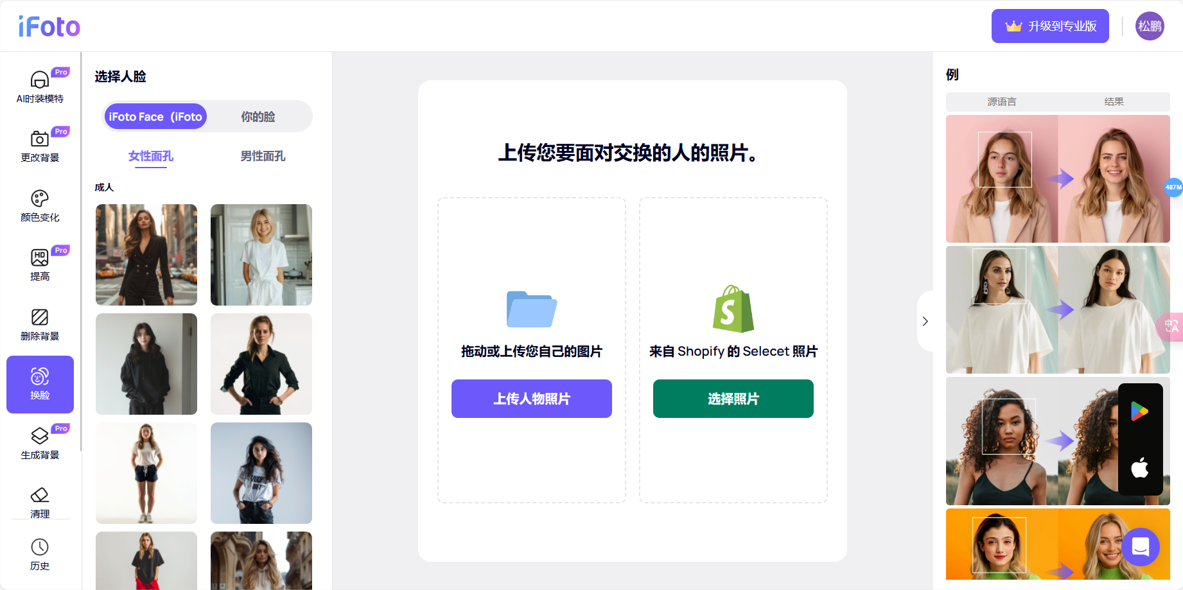Screen dimensions: 1183x590
Task: Select the 清理 eraser tool
Action: pos(40,502)
